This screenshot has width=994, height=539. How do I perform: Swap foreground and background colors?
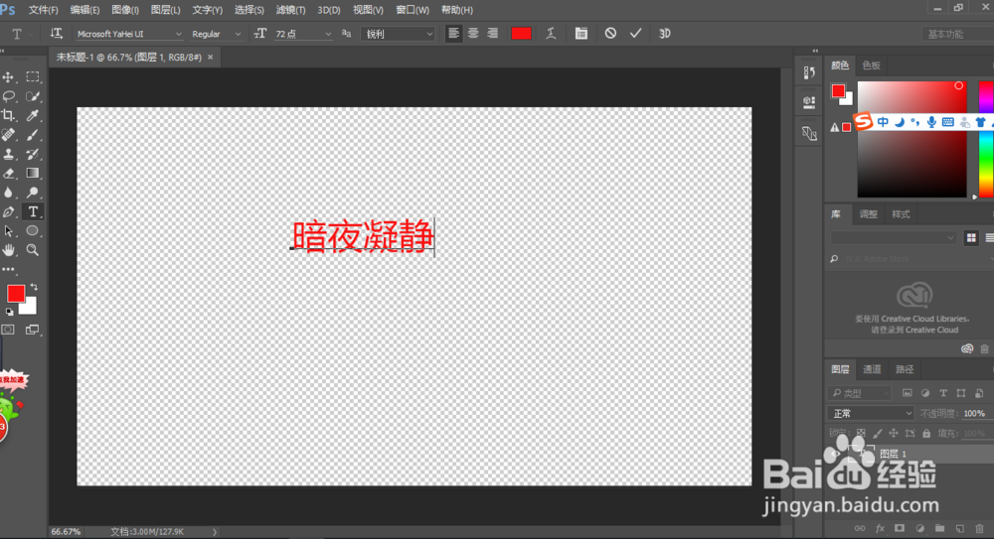(34, 287)
